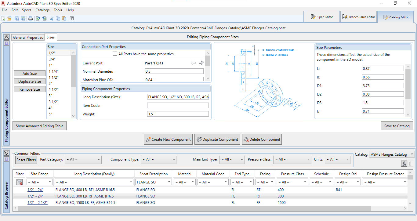
Task: Clear filters using the red-X funnel icon
Action: (x=20, y=182)
